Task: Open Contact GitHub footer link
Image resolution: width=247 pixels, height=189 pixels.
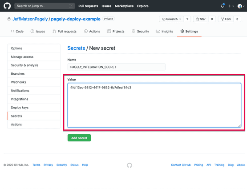Action: tap(181, 165)
